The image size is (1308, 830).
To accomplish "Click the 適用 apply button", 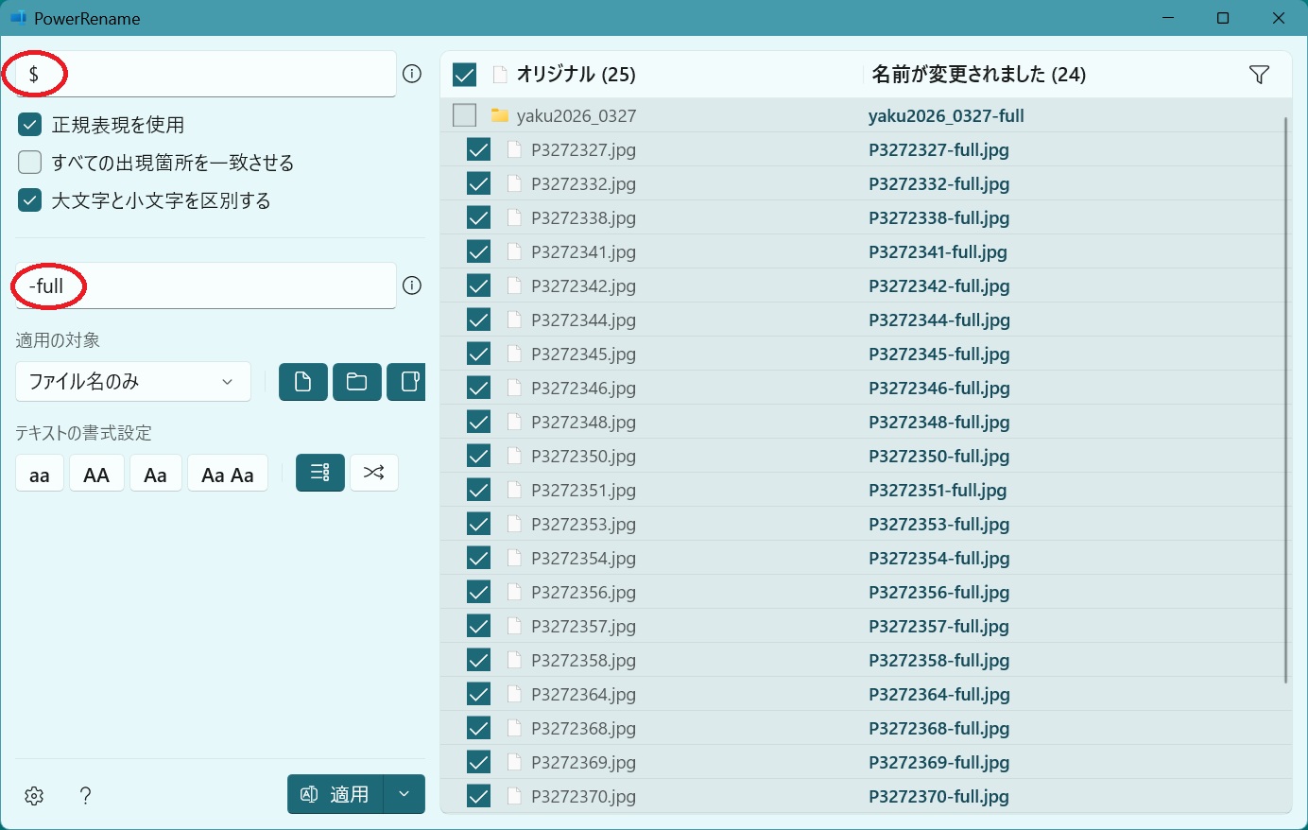I will click(336, 794).
